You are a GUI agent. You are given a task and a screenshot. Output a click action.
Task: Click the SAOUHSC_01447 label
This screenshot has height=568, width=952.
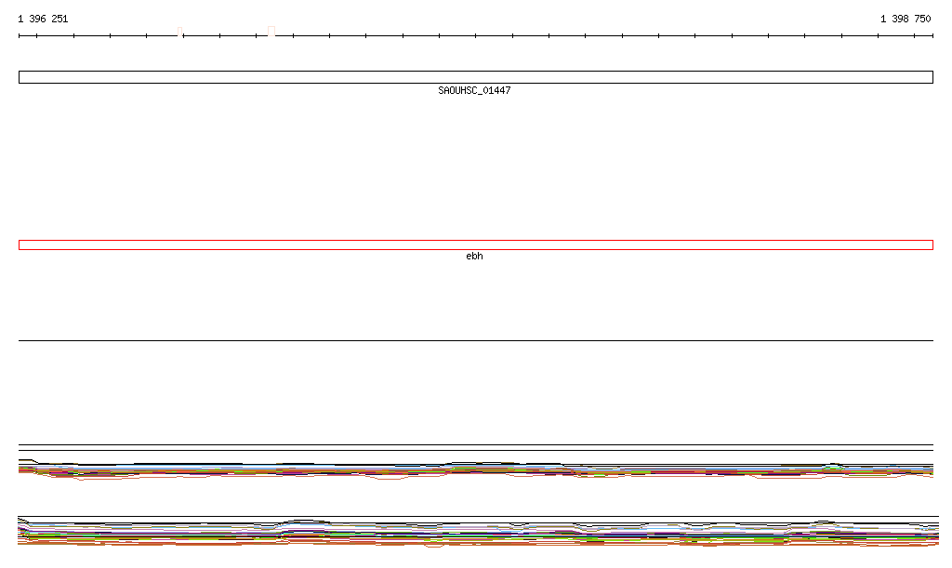pos(474,90)
